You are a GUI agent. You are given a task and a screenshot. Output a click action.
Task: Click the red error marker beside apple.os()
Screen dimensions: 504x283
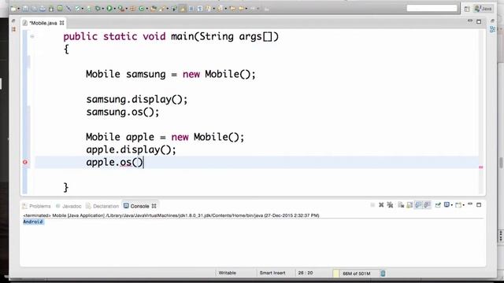25,163
